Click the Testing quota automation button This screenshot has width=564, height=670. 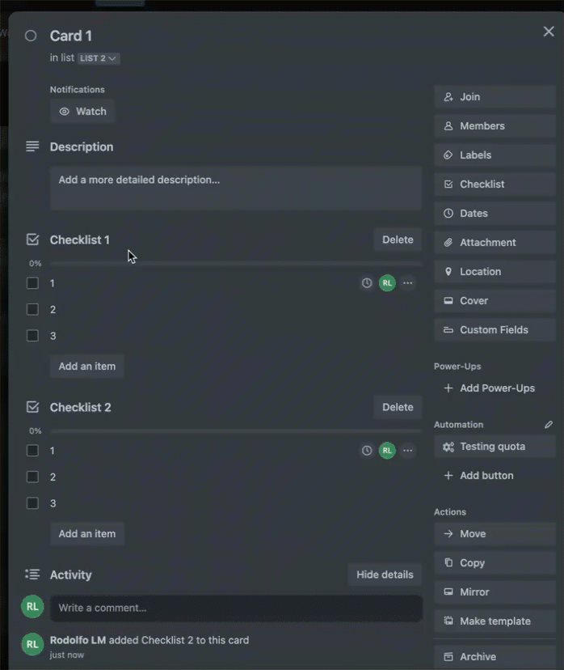(x=494, y=447)
